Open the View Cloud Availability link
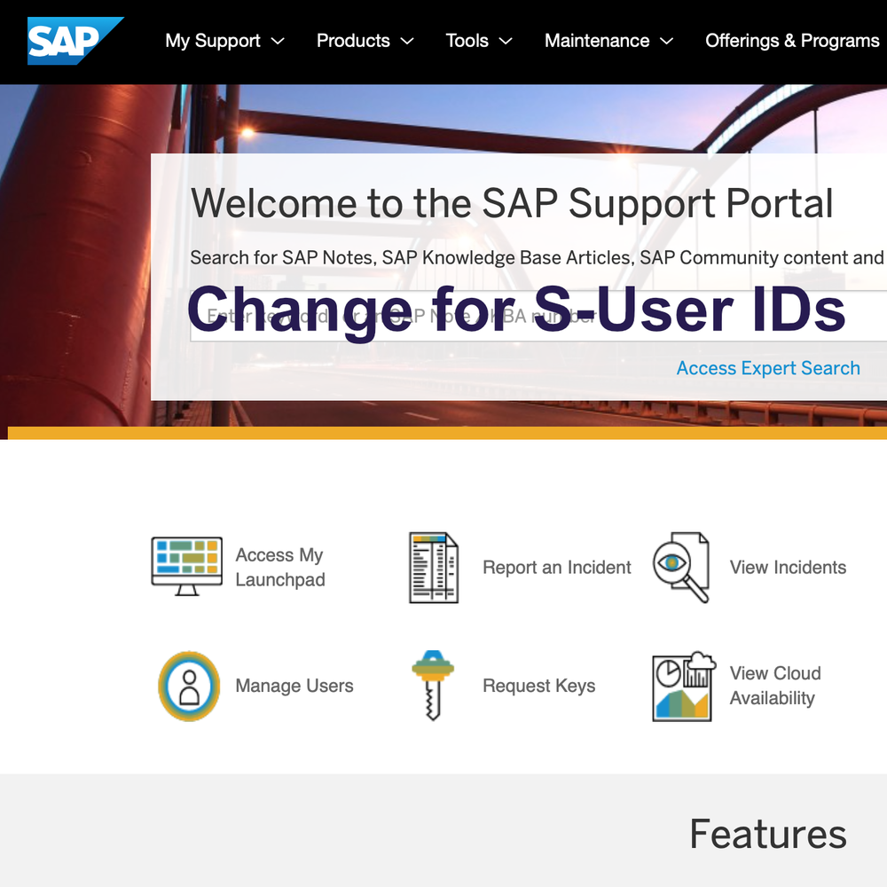The width and height of the screenshot is (887, 887). click(775, 685)
